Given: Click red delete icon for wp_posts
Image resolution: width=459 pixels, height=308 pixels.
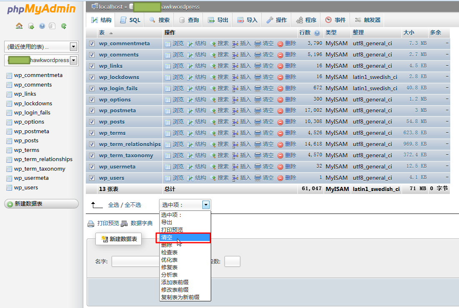Looking at the screenshot, I should click(280, 122).
